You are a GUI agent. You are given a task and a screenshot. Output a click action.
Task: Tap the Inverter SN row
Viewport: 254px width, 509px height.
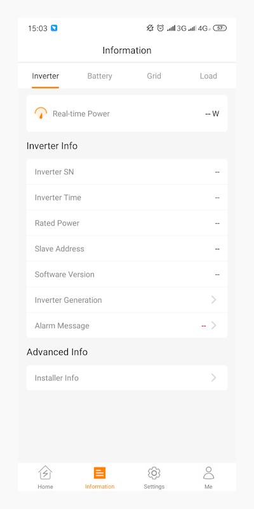point(127,172)
